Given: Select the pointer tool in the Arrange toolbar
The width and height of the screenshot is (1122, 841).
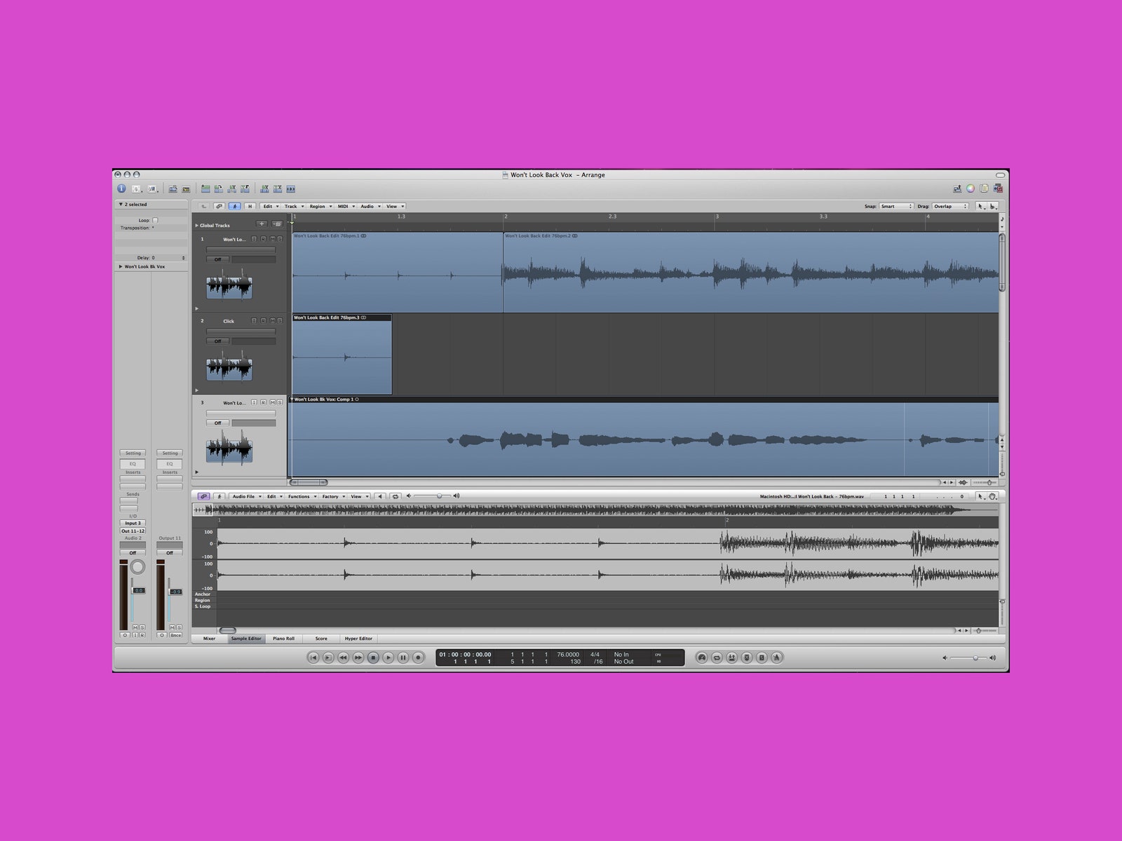Looking at the screenshot, I should [x=980, y=207].
